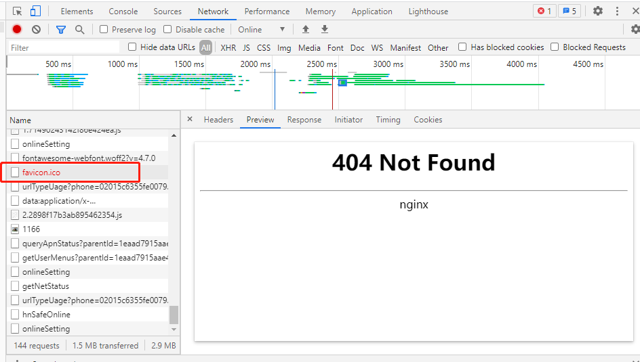Select the Preview tab
The width and height of the screenshot is (640, 362).
pyautogui.click(x=260, y=120)
